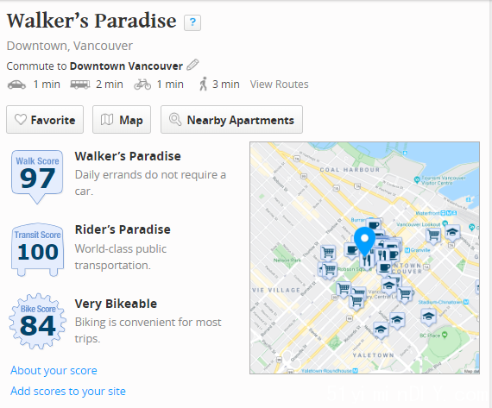Click the graduation cap marker near BC Place

(428, 317)
